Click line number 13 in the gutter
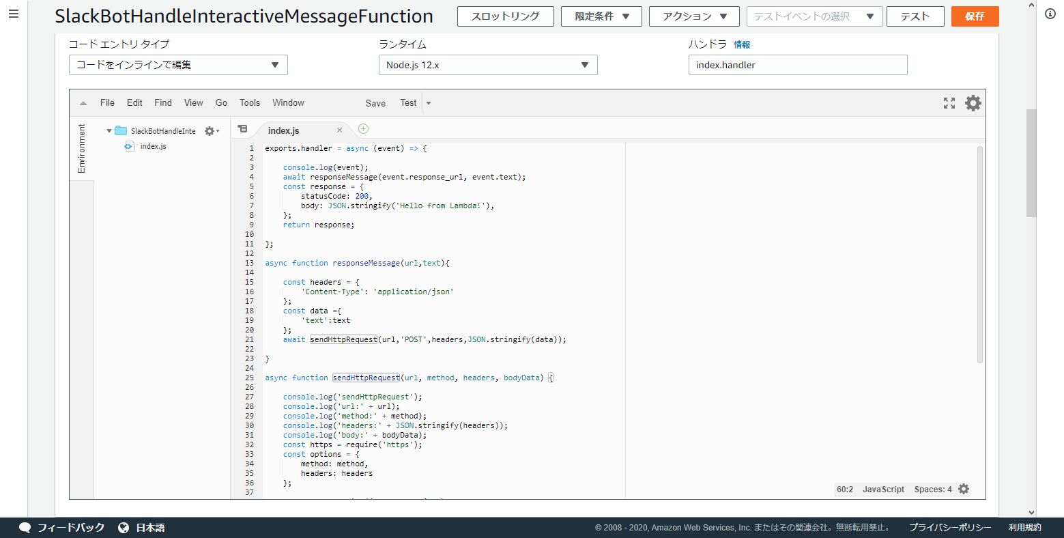Image resolution: width=1064 pixels, height=538 pixels. point(250,263)
